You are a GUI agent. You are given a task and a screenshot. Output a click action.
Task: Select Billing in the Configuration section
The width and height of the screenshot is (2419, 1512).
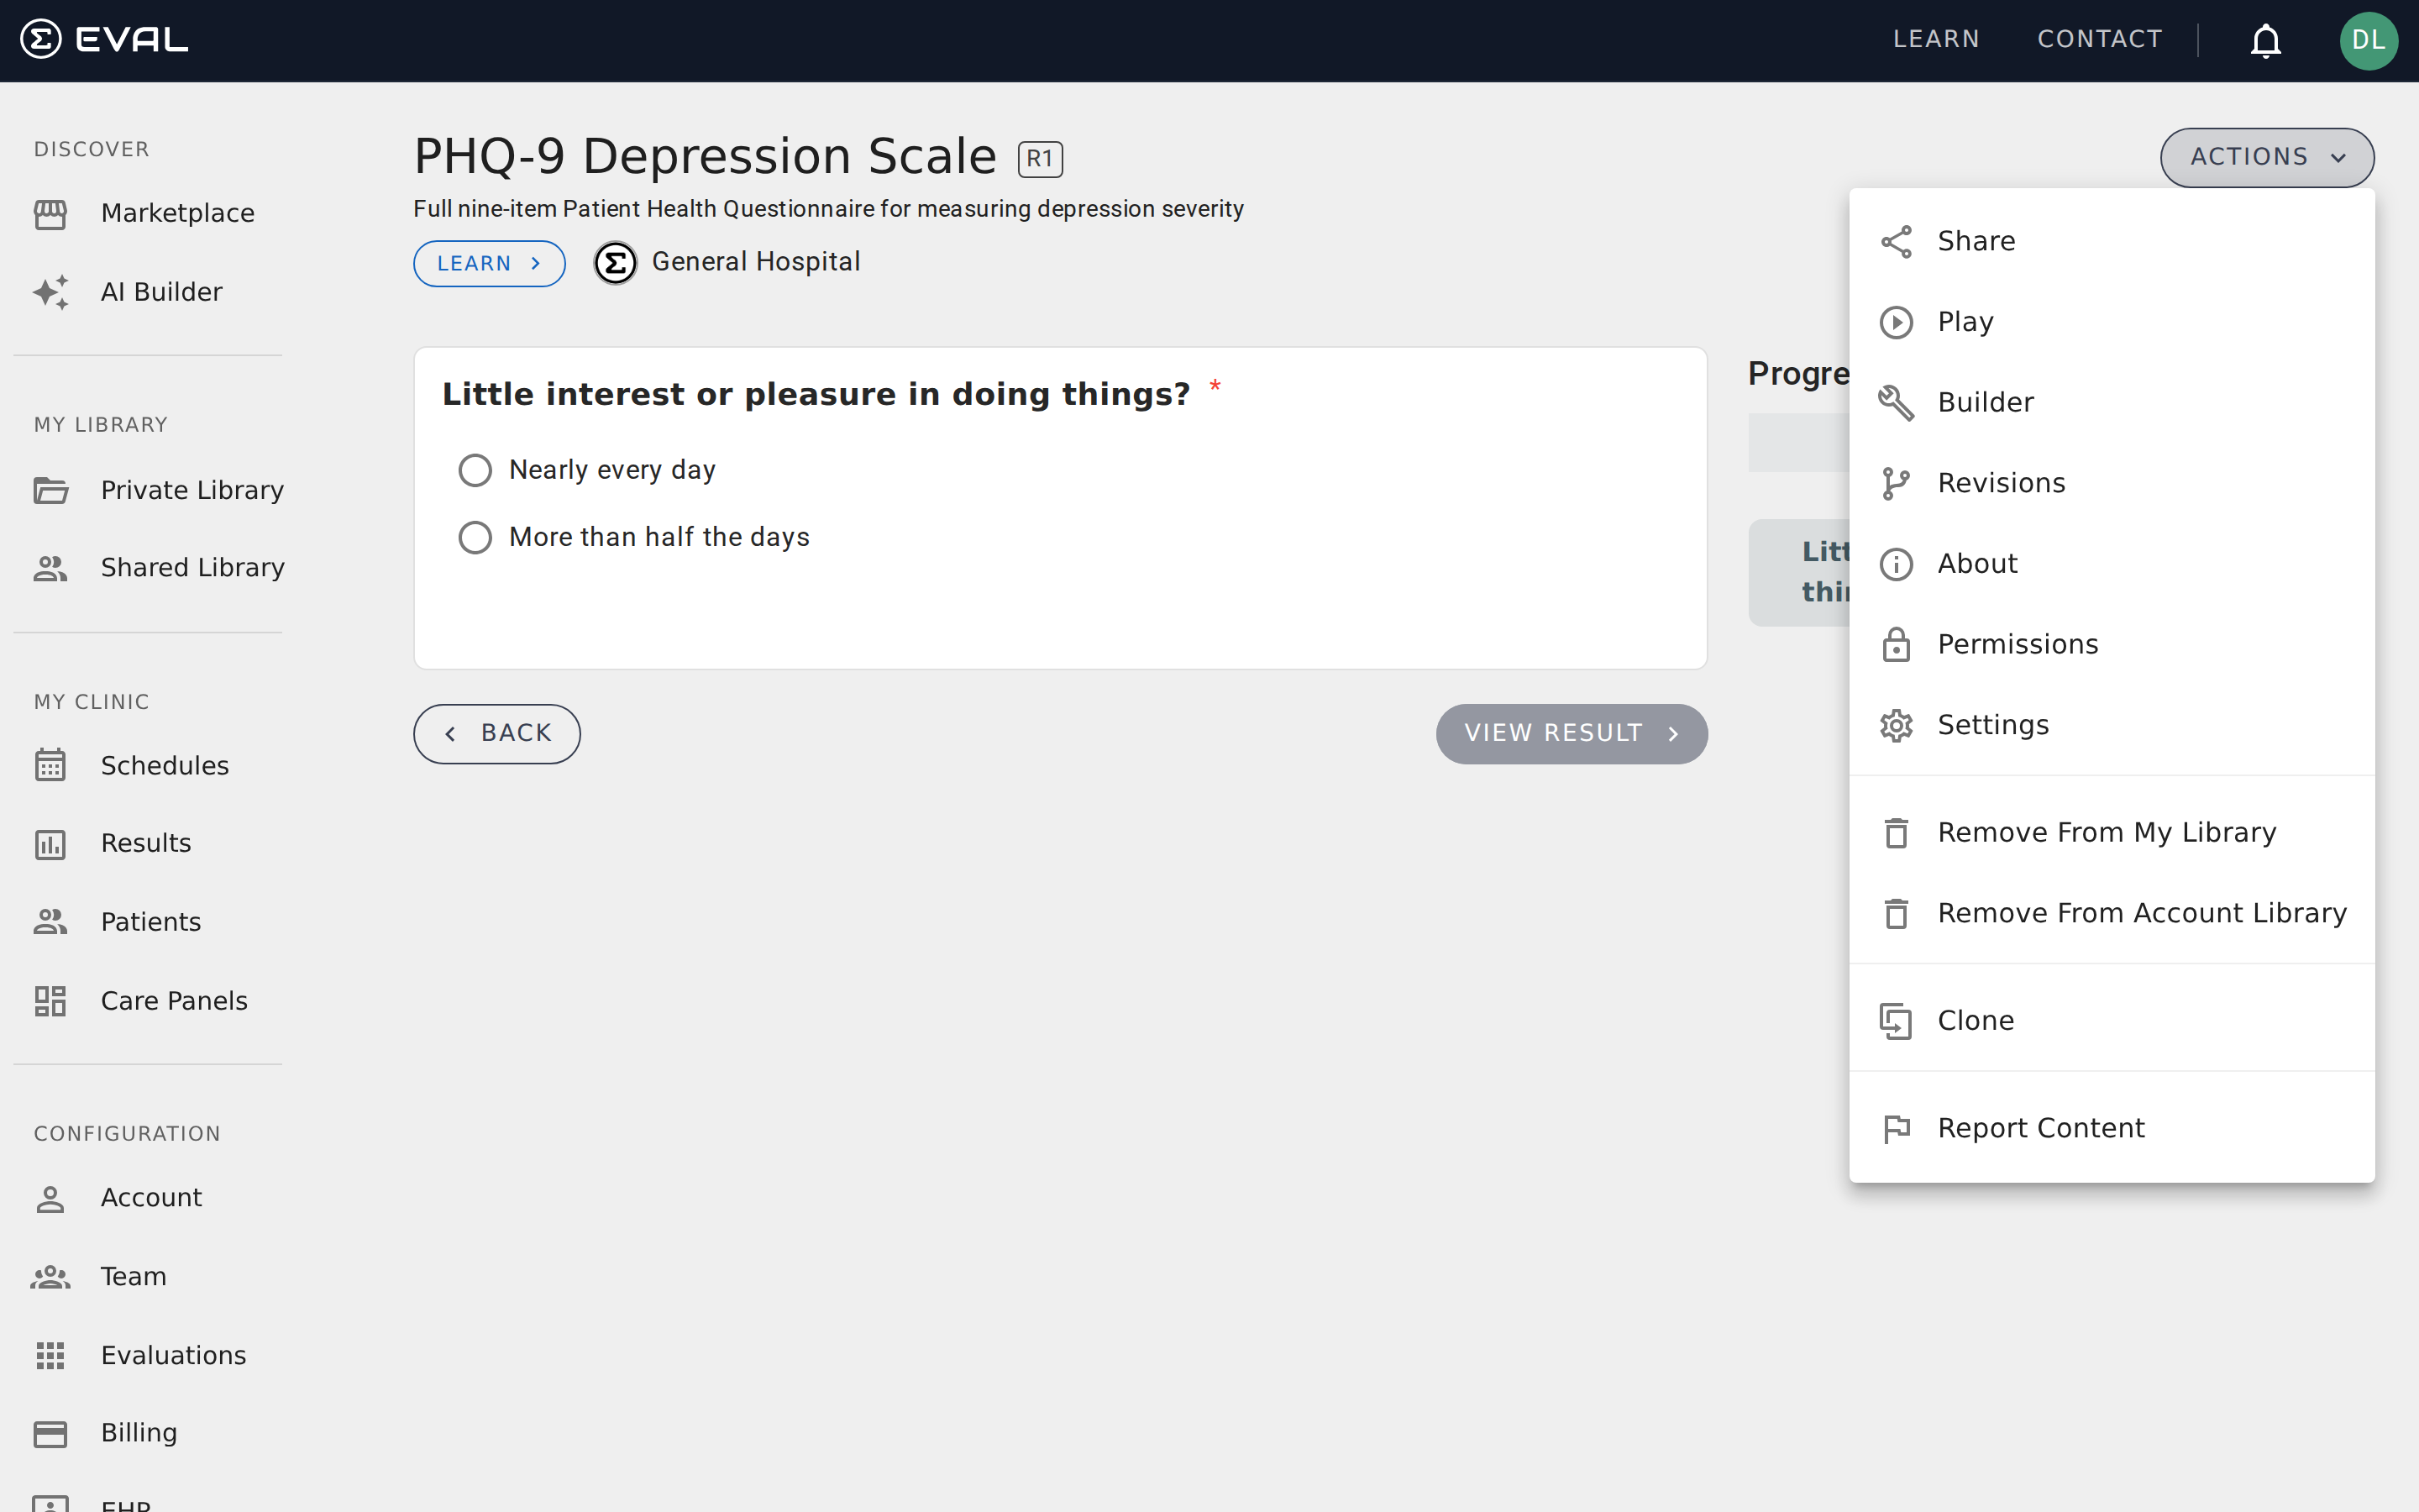(x=139, y=1431)
